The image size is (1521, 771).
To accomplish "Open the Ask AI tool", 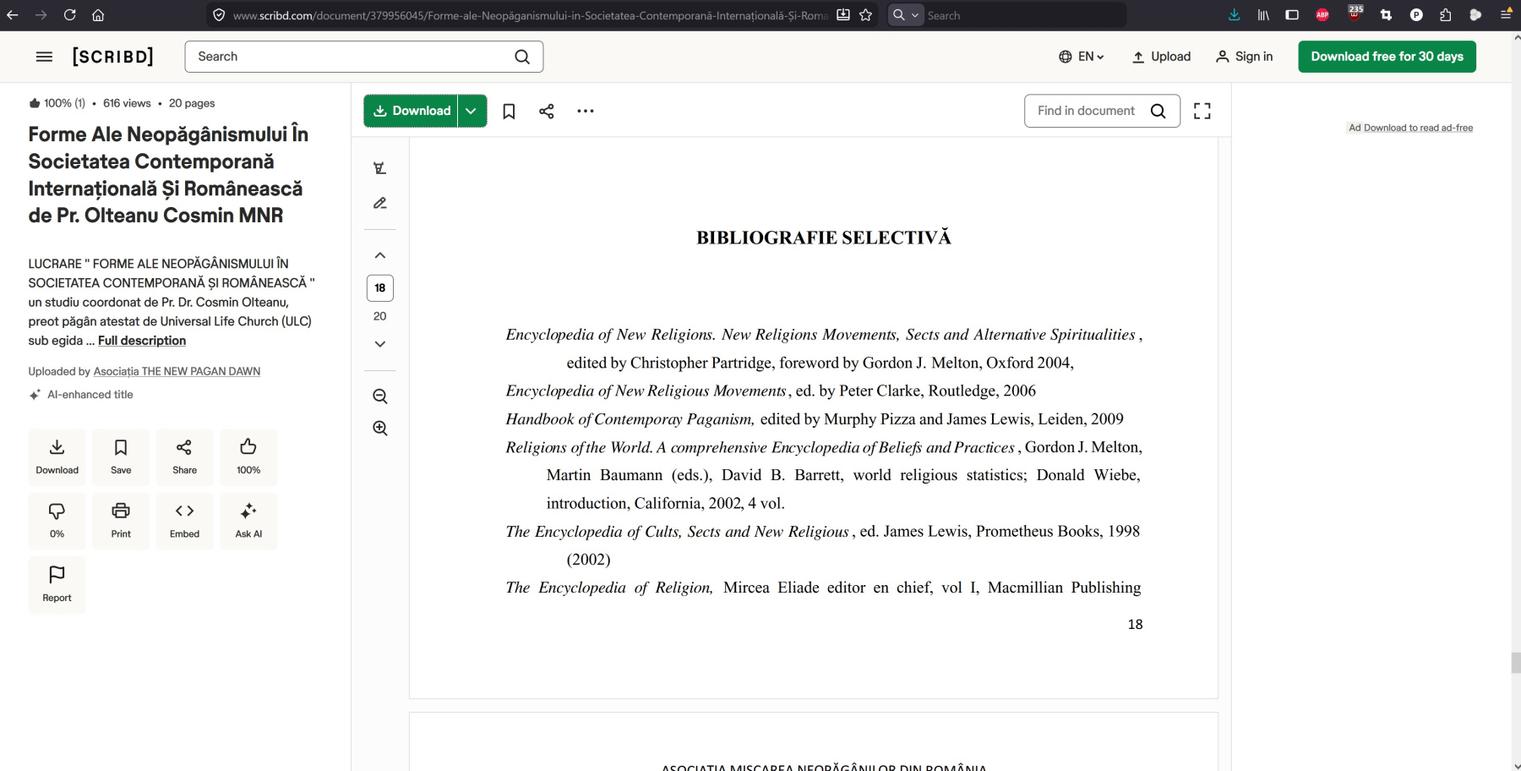I will (248, 521).
